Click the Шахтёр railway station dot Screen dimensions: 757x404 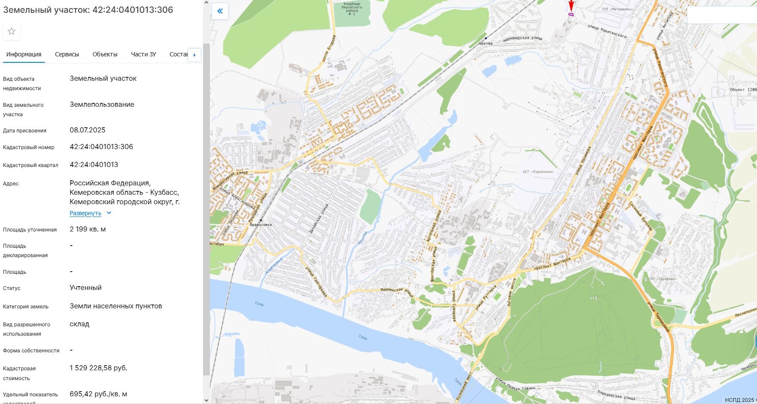tap(486, 38)
